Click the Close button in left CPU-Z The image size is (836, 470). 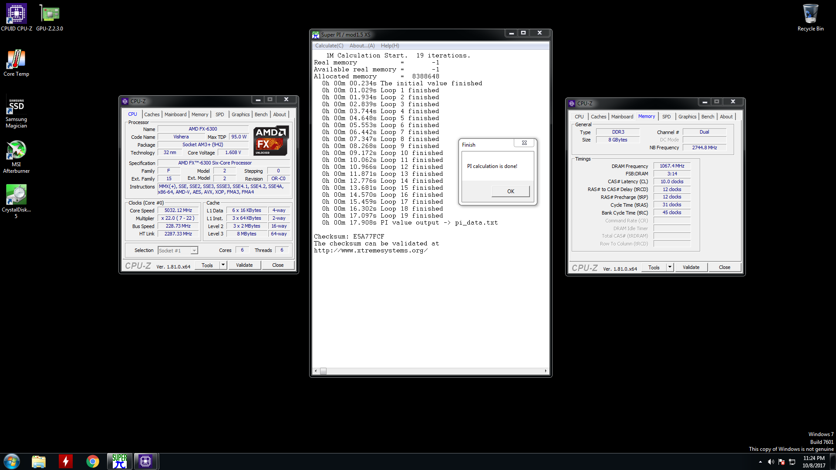click(x=278, y=265)
